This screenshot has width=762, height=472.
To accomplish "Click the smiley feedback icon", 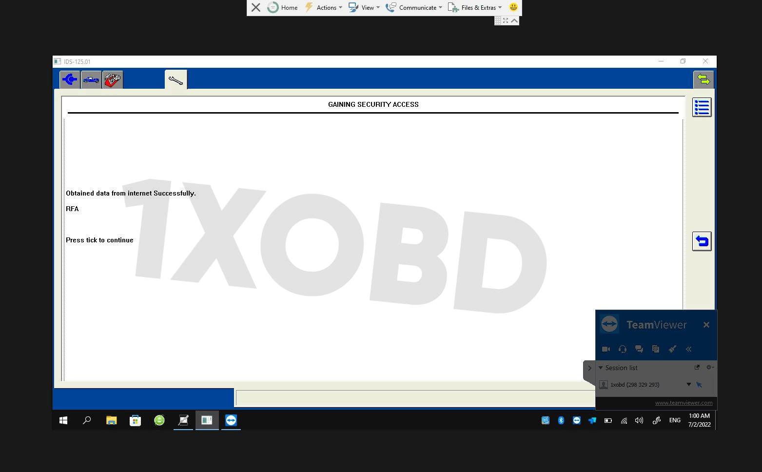I will (x=513, y=7).
